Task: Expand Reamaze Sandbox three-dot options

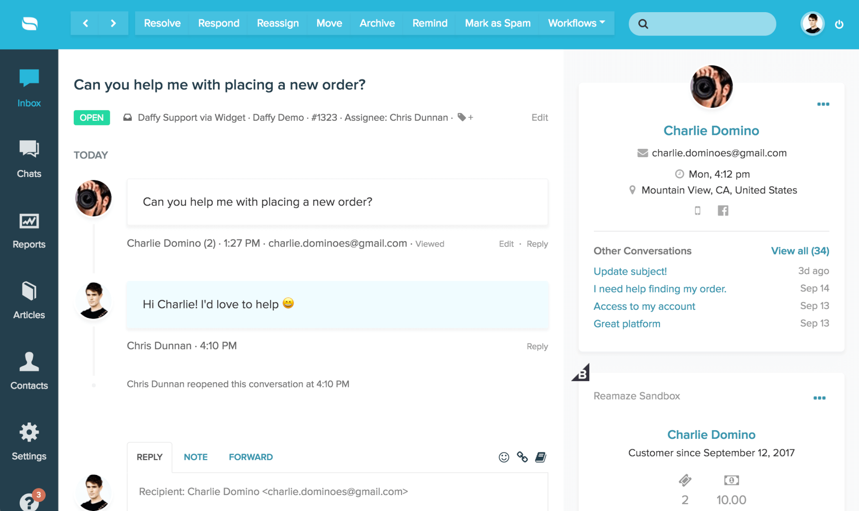Action: 821,396
